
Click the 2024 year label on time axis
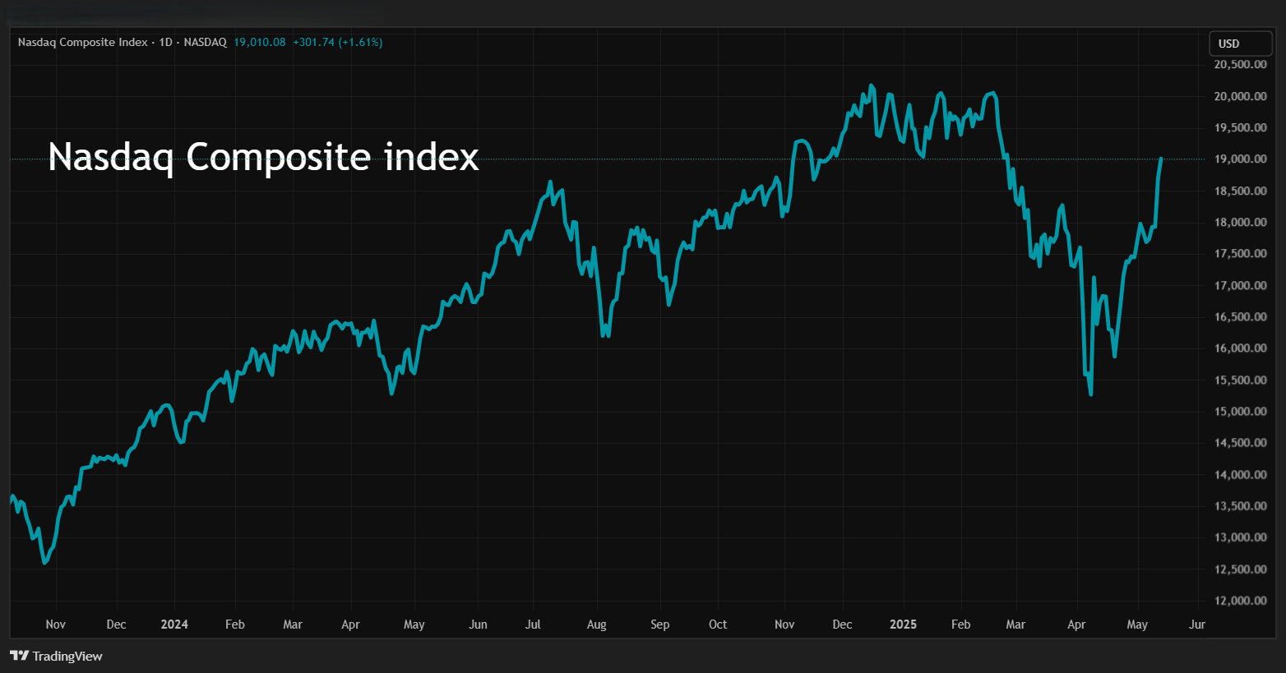pyautogui.click(x=174, y=625)
